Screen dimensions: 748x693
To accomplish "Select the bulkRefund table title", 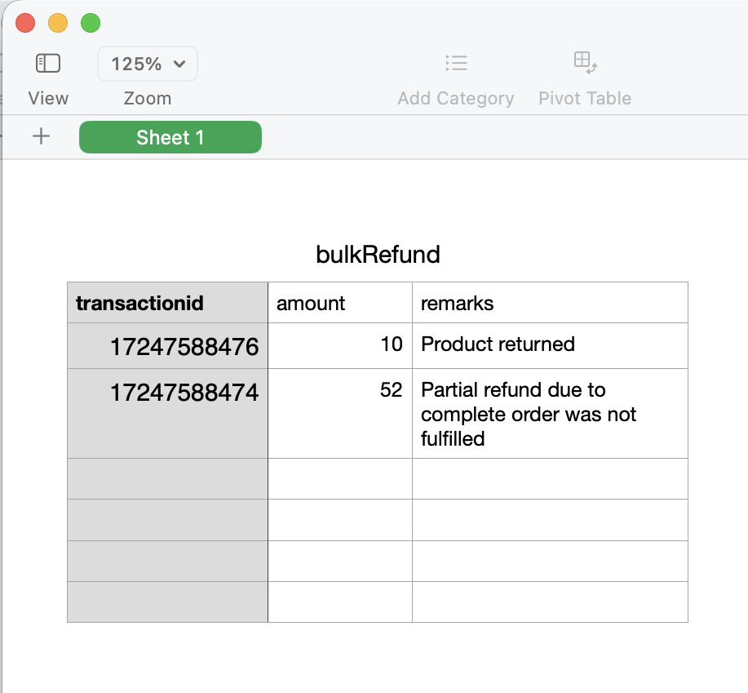I will click(378, 255).
